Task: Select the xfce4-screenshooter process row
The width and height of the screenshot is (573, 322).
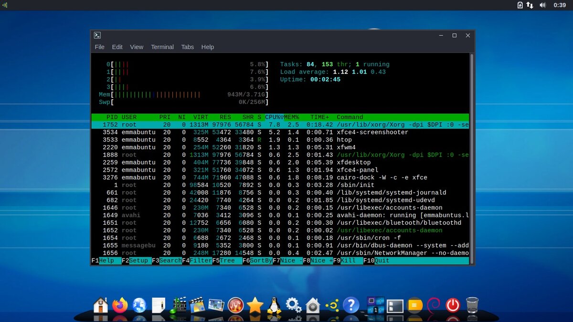Action: [x=280, y=132]
